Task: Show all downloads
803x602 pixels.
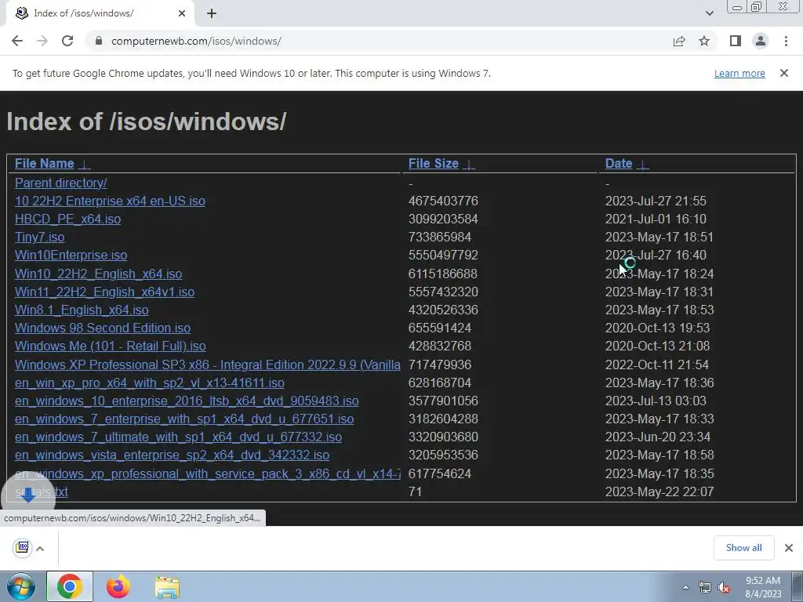Action: coord(743,548)
